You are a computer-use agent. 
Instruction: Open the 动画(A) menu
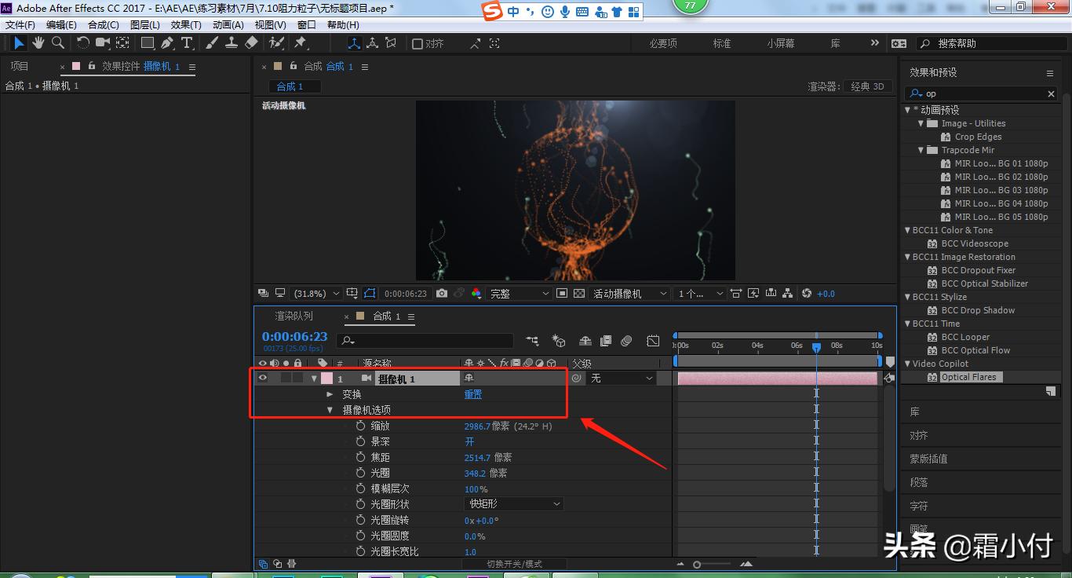click(228, 25)
